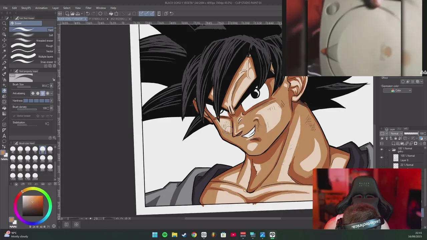Open Windows Start button
The image size is (427, 240).
[155, 235]
